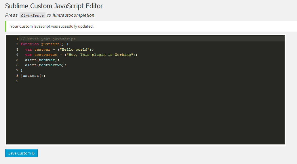Click gutter line number 6
Screen dimensions: 297x164
click(17, 65)
